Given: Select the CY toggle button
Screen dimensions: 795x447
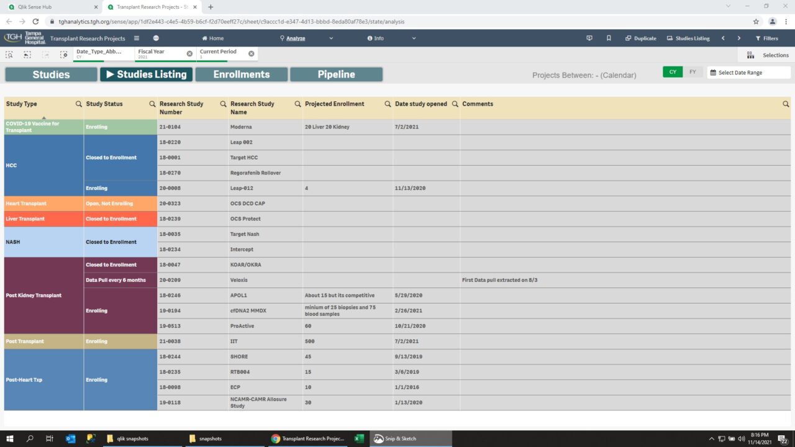Looking at the screenshot, I should [x=672, y=71].
